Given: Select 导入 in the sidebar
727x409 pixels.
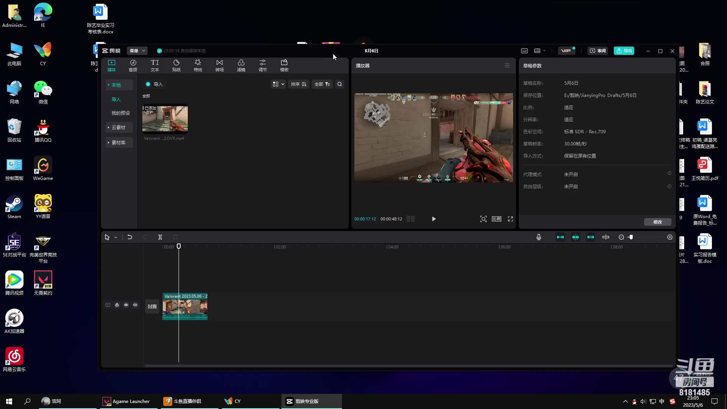Looking at the screenshot, I should click(116, 99).
